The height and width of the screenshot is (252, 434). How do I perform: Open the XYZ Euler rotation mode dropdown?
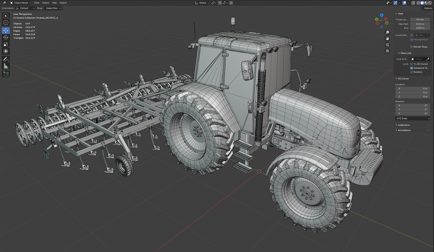(x=413, y=118)
